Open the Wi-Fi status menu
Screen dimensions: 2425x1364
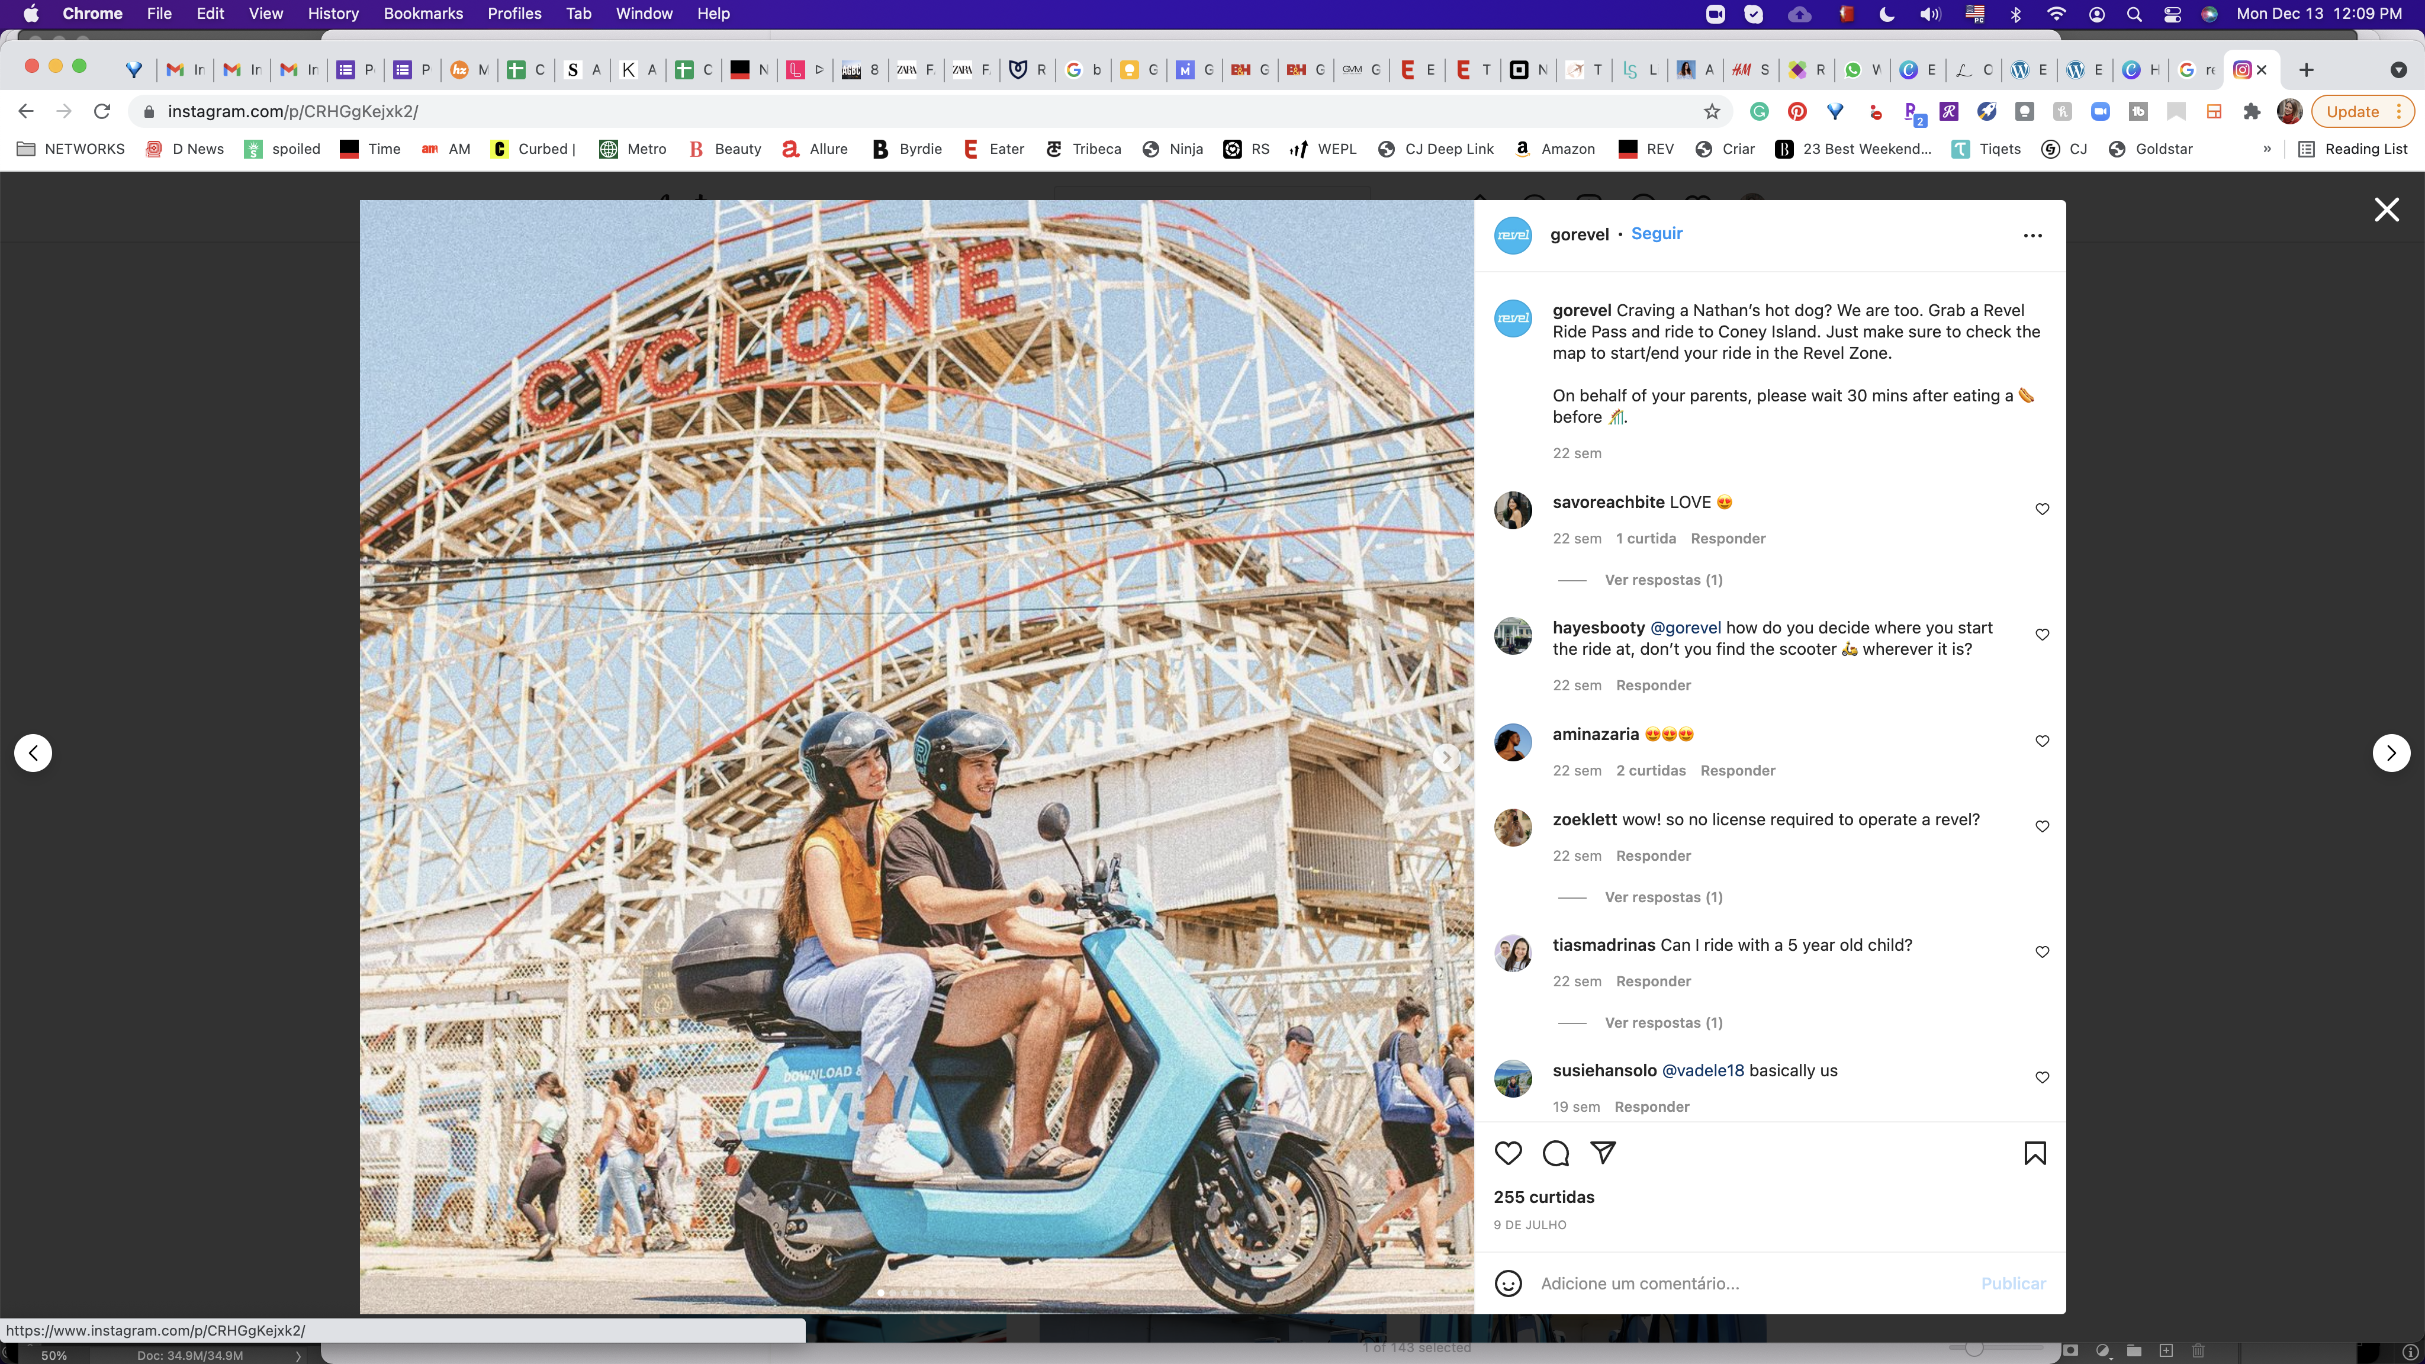2057,13
